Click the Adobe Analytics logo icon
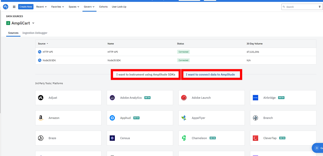323x156 pixels. [x=112, y=98]
